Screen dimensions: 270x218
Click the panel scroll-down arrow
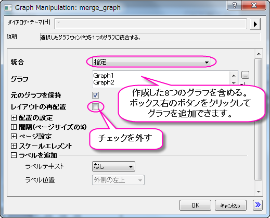pos(259,192)
